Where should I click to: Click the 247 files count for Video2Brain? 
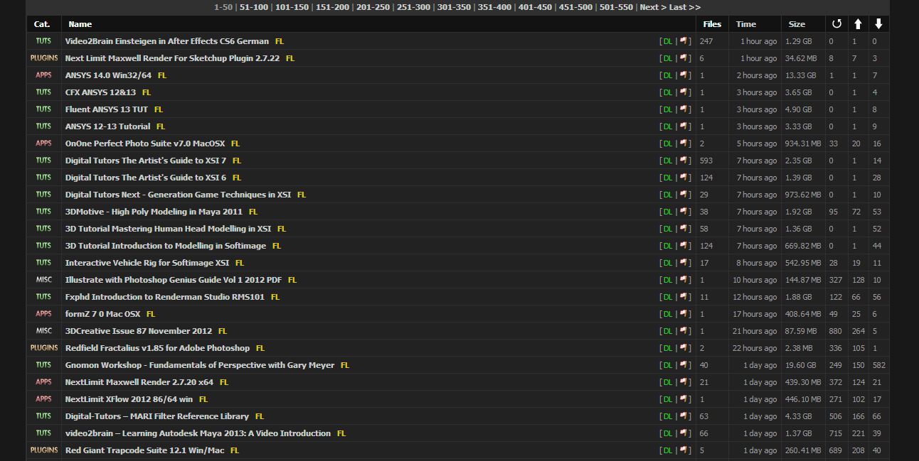point(706,41)
